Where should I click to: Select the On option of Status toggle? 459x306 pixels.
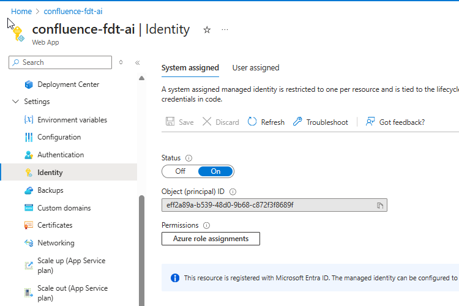click(x=216, y=171)
